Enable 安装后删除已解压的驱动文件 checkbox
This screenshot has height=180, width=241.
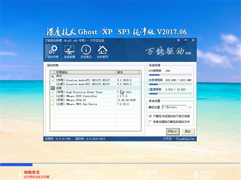click(150, 122)
